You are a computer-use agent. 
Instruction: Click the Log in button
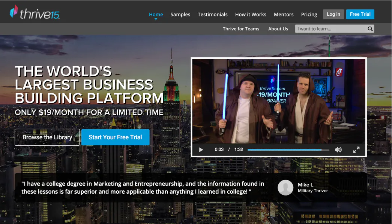coord(333,14)
